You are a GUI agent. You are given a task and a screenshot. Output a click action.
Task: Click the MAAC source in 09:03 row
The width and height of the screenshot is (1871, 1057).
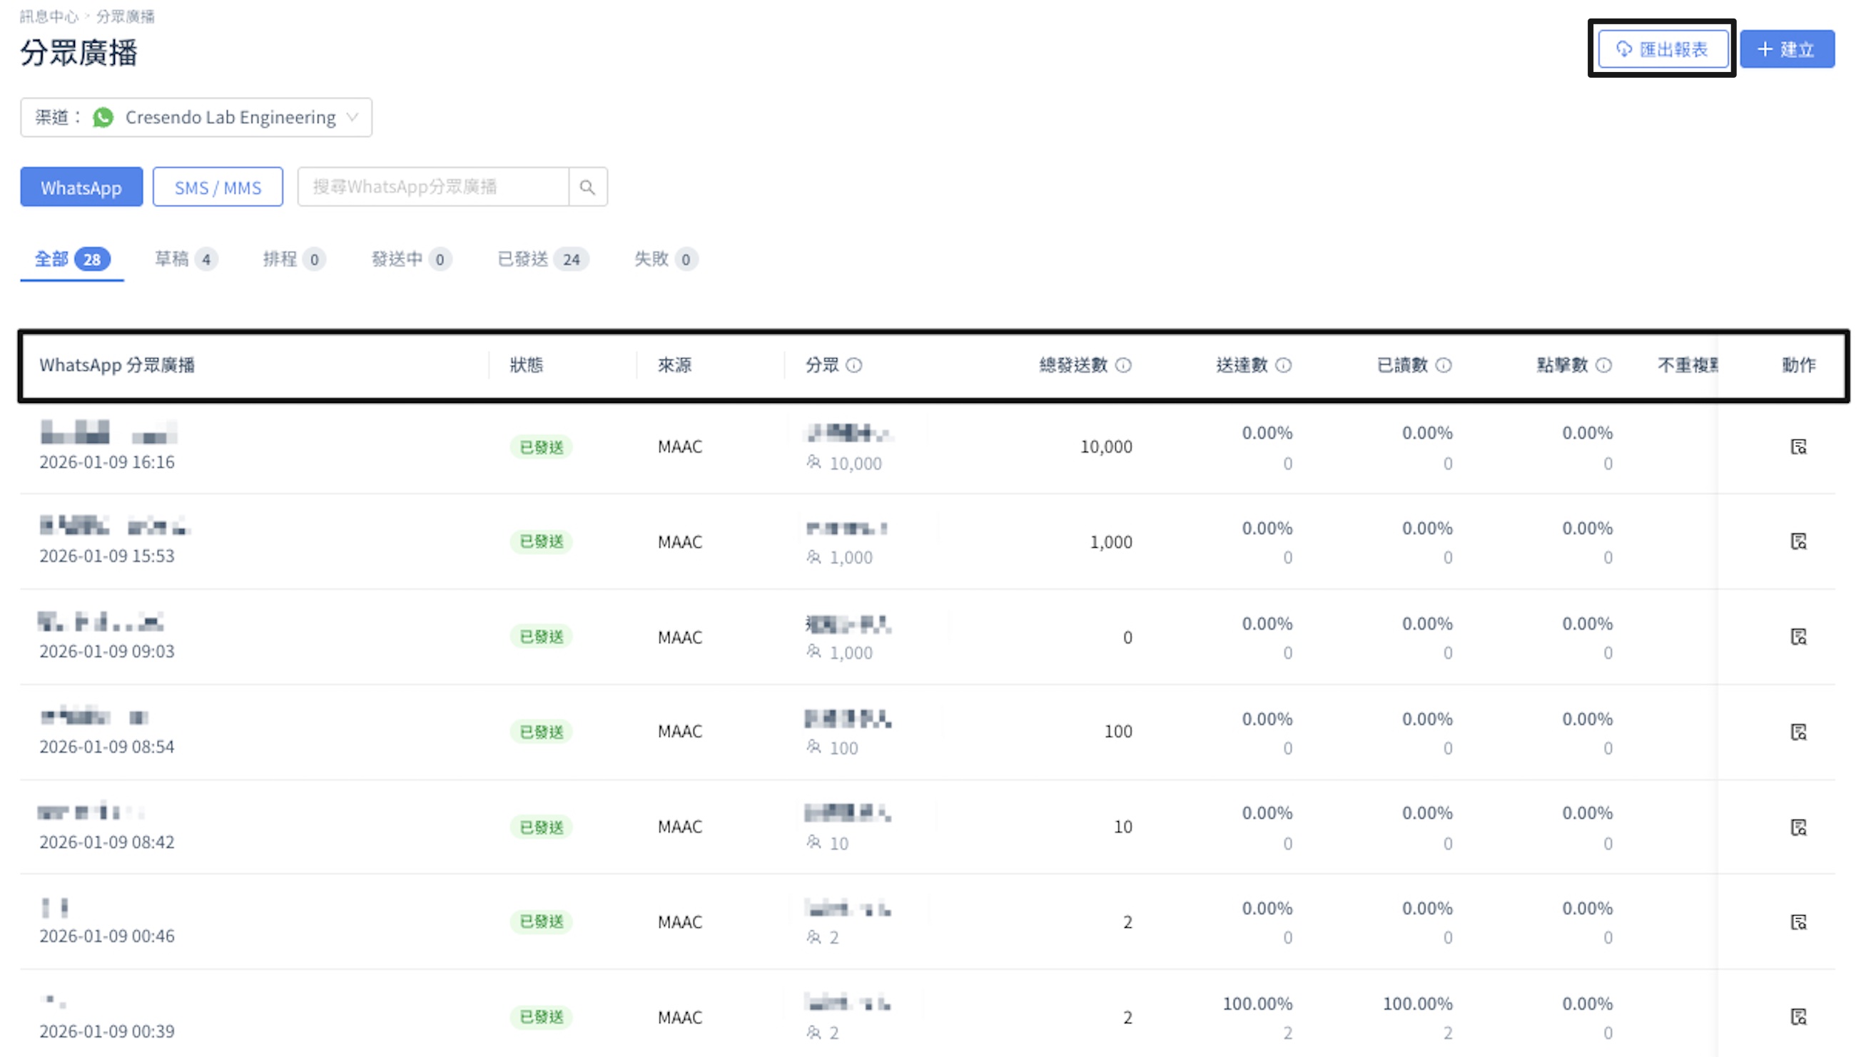click(680, 638)
